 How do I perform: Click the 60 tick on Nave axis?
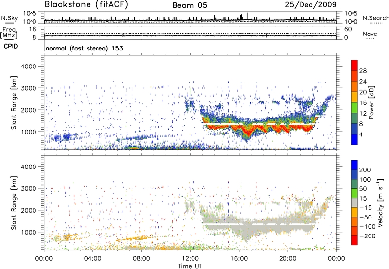pos(348,29)
